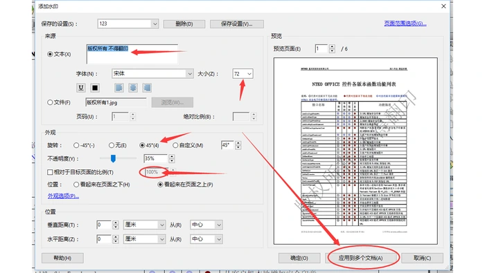Adjust the custom rotation angle stepper
The image size is (485, 273).
click(238, 145)
